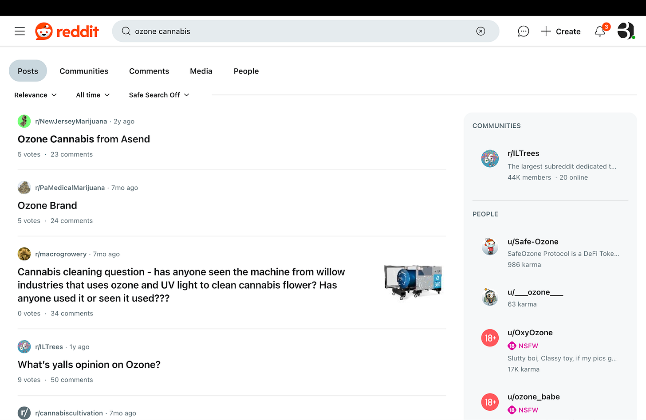
Task: Click the 34 comments text
Action: pyautogui.click(x=72, y=314)
